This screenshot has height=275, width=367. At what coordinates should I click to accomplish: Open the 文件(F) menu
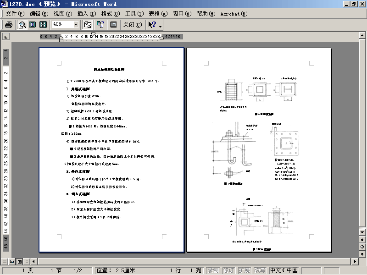pos(15,14)
